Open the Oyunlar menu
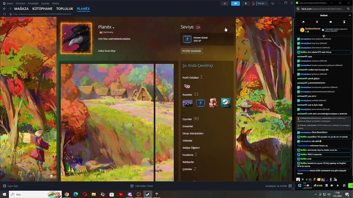 (45, 3)
